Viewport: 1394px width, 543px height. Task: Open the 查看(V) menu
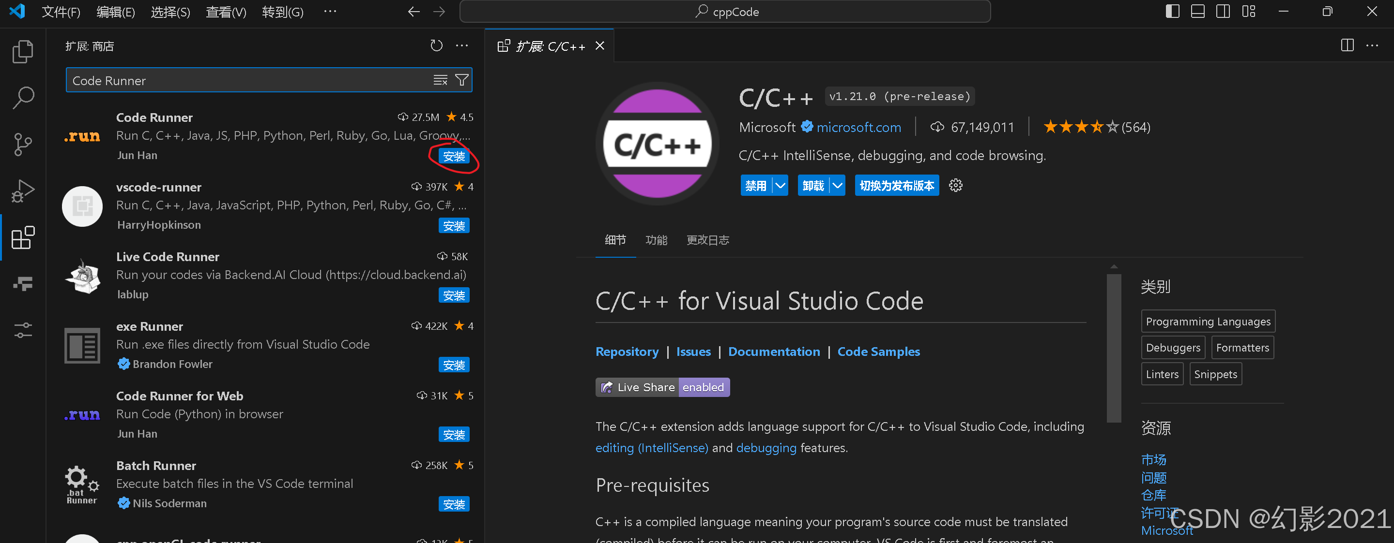[x=226, y=12]
